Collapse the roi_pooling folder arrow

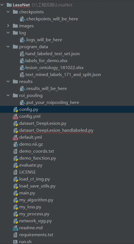click(x=8, y=95)
